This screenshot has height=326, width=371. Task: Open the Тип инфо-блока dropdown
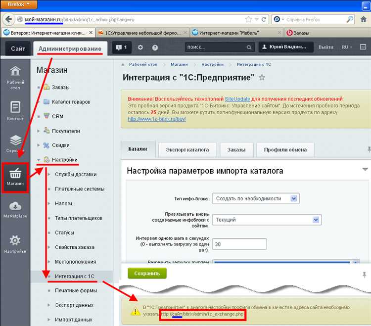tap(256, 198)
